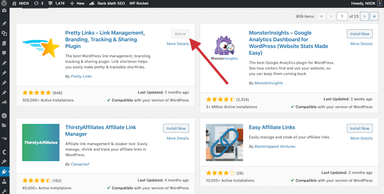Viewport: 384px width, 194px height.
Task: Open Tools from the sidebar wrench icon
Action: (x=4, y=191)
